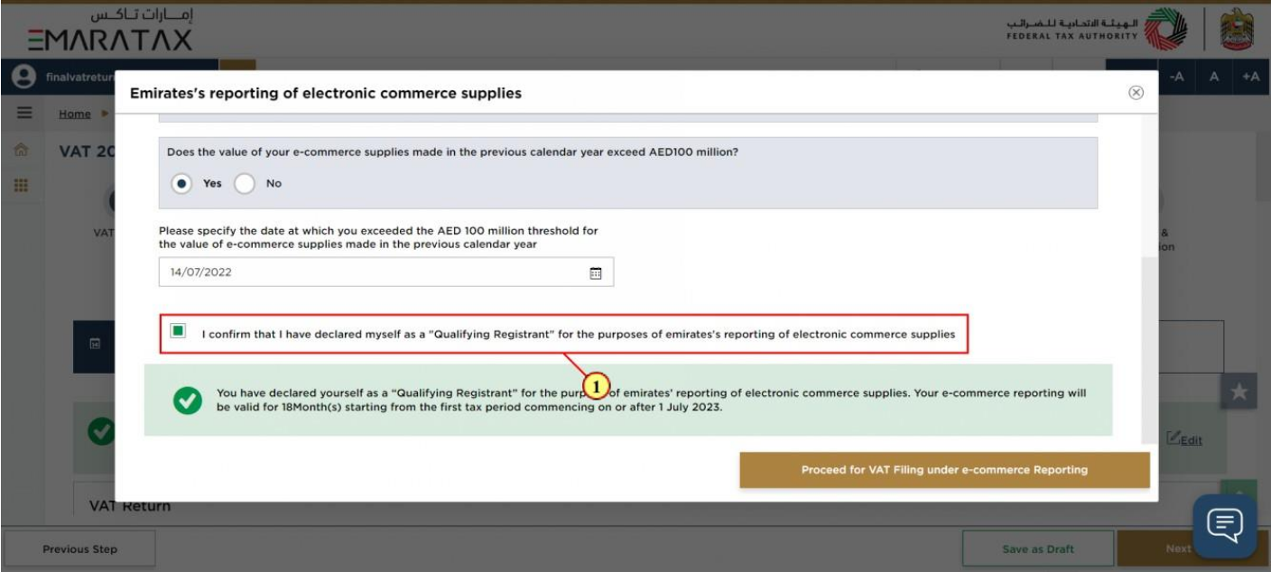
Task: Click the user profile avatar icon
Action: 24,78
